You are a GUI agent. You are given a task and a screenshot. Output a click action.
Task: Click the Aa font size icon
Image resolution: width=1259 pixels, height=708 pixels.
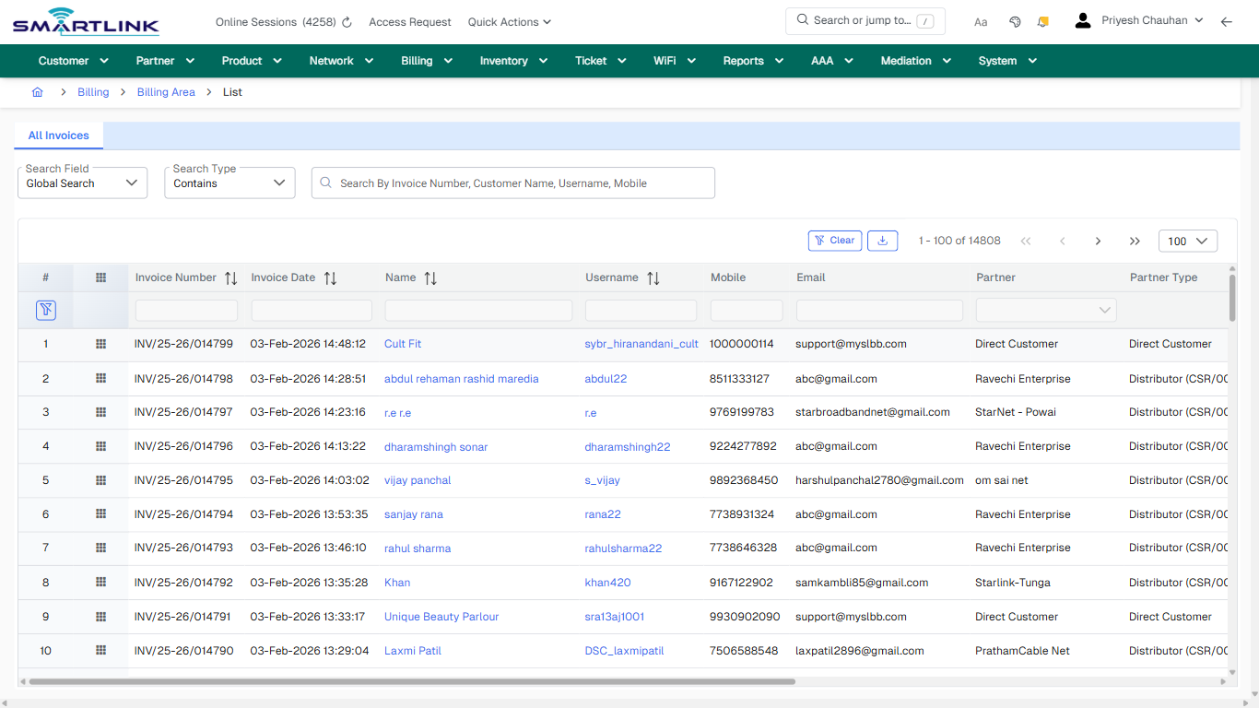click(x=980, y=21)
